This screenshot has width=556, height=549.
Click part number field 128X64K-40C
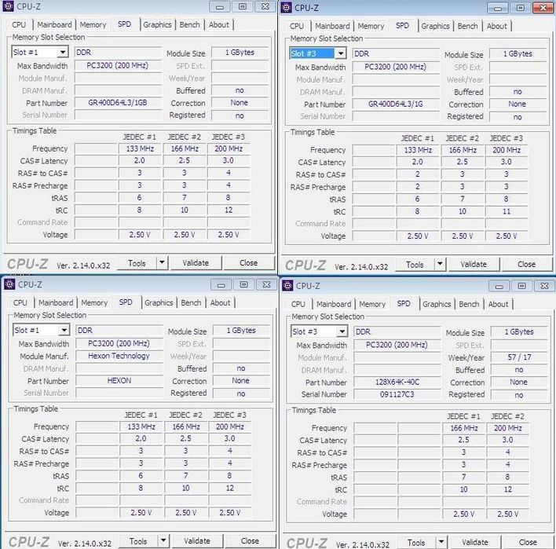point(397,382)
